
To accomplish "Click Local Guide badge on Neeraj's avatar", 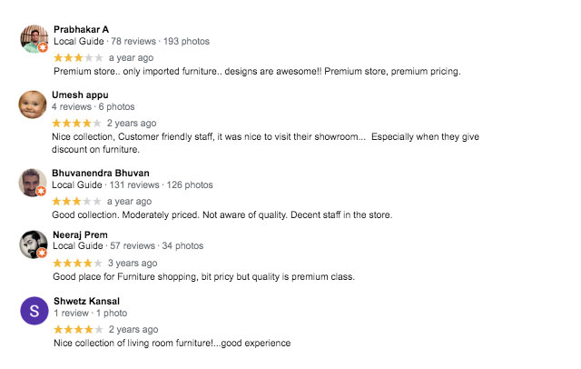I will 42,253.
